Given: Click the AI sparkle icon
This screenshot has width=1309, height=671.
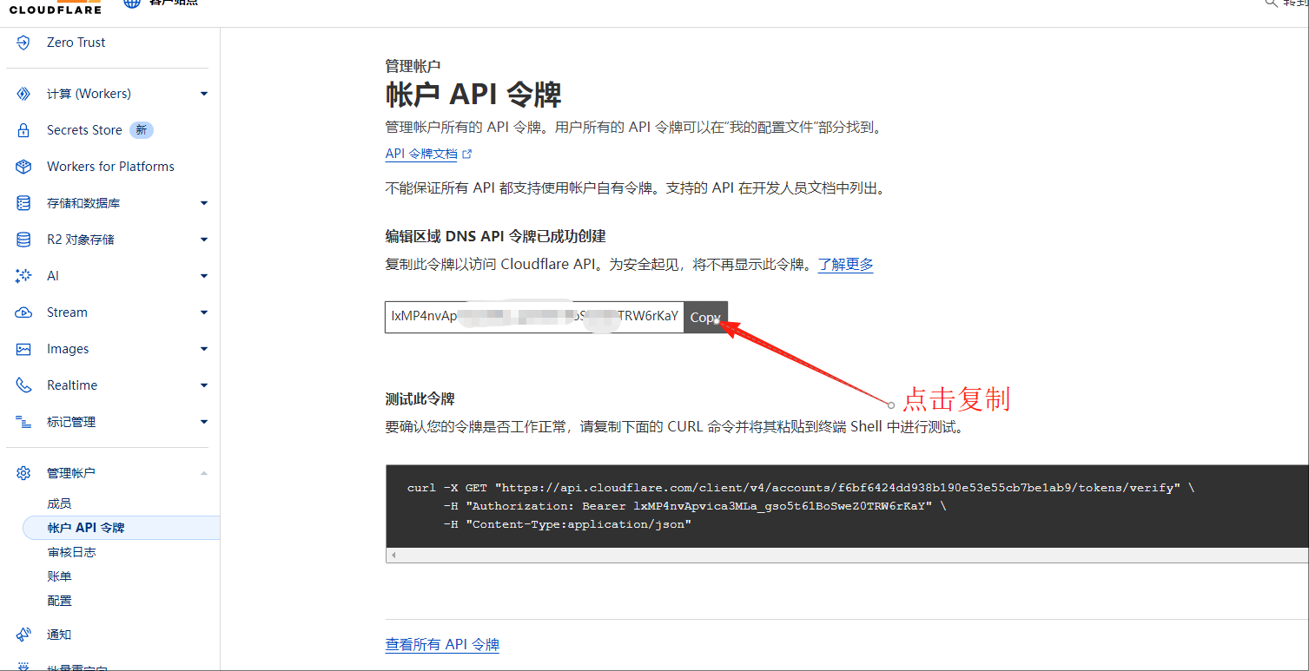Looking at the screenshot, I should click(x=23, y=276).
